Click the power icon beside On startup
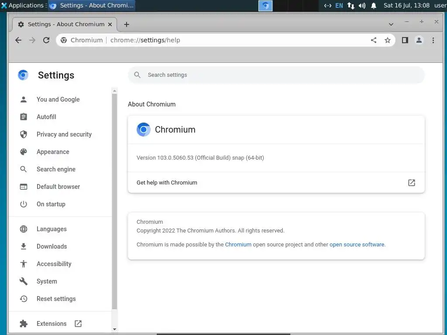Image resolution: width=447 pixels, height=335 pixels. click(x=24, y=204)
